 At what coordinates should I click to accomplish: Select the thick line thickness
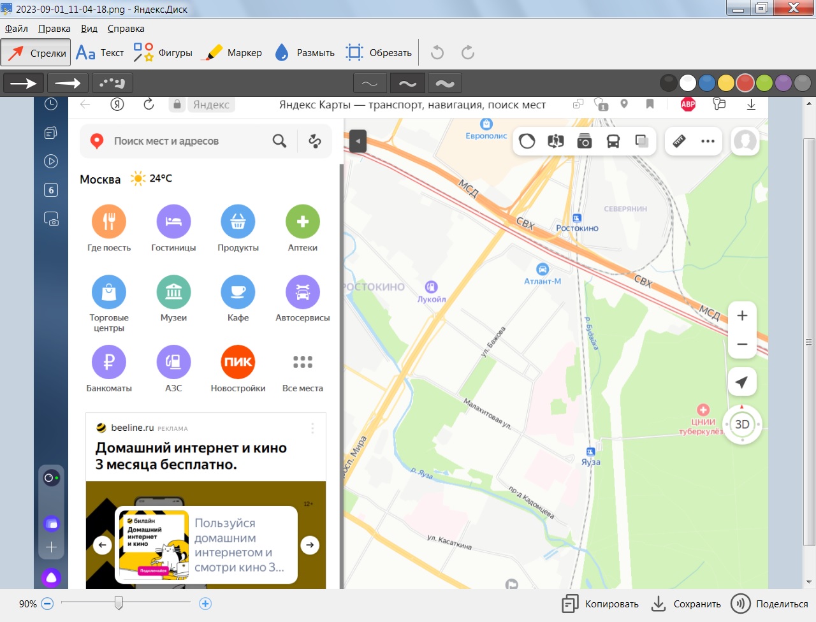[445, 83]
